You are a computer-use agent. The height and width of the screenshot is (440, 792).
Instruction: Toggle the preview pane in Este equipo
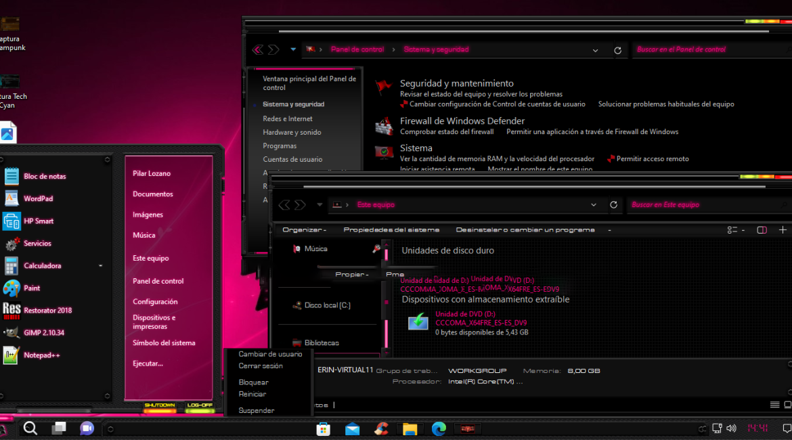click(x=762, y=230)
